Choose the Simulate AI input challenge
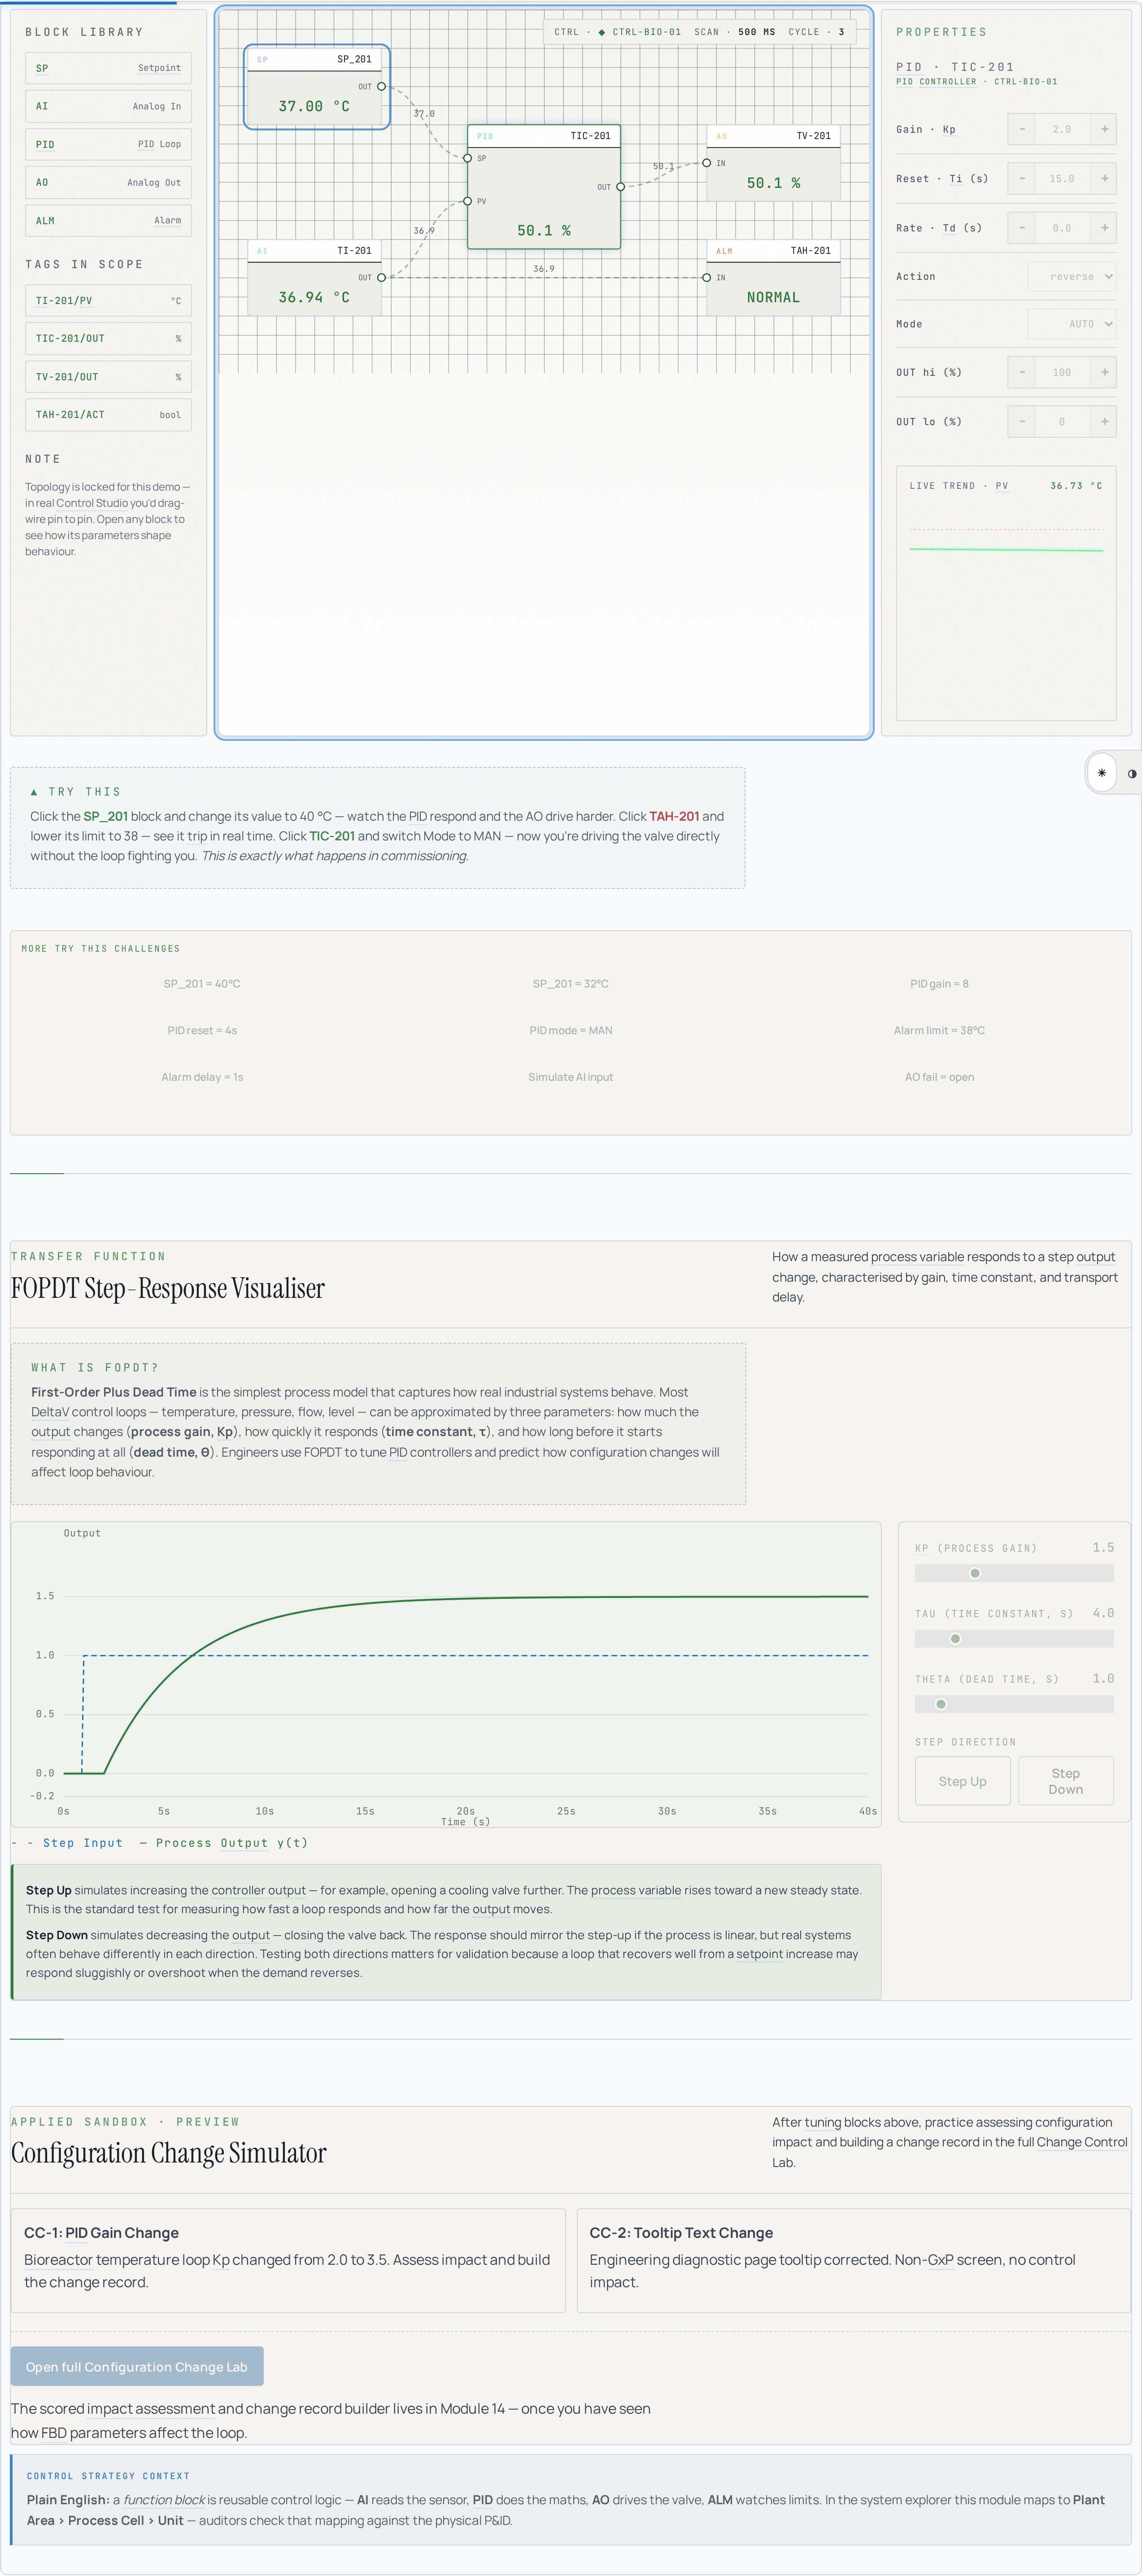1142x2576 pixels. (x=571, y=1077)
